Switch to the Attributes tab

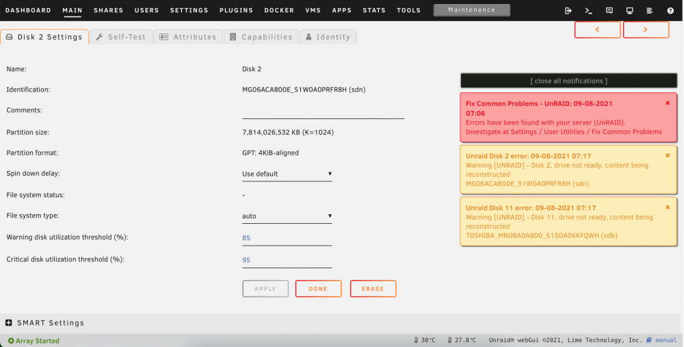(x=188, y=37)
